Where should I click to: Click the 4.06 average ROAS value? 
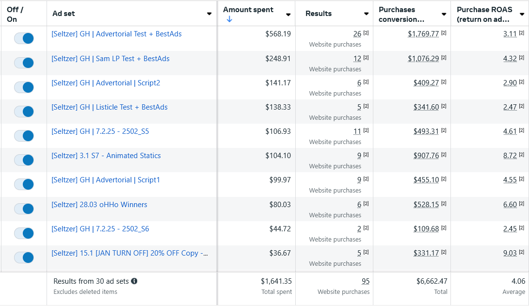coord(518,281)
